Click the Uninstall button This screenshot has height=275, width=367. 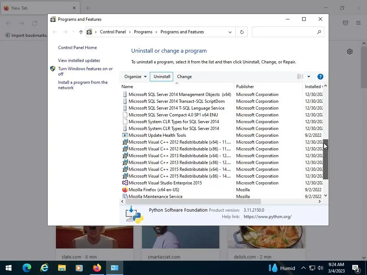point(162,77)
